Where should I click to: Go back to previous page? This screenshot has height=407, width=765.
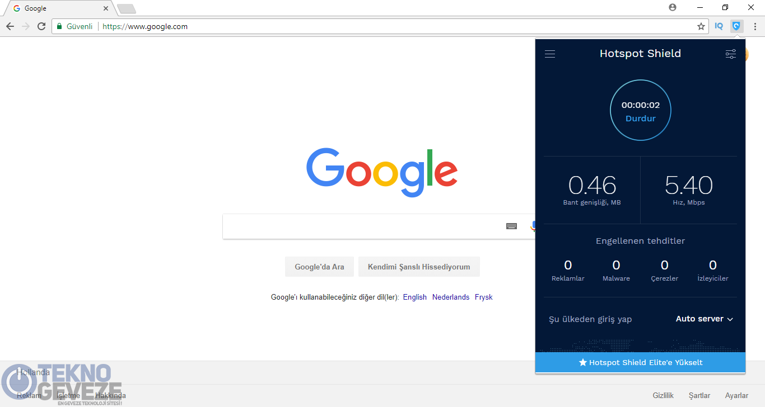point(10,26)
